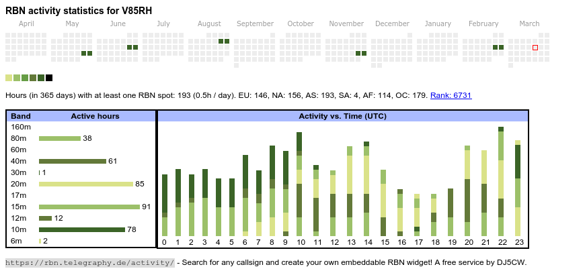585x273 pixels.
Task: Click the hour 10 stacked activity bar
Action: 299,183
